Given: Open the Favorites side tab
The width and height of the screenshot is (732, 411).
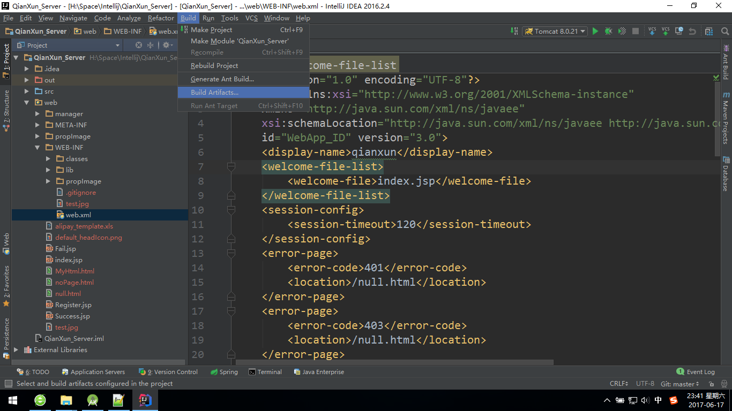Looking at the screenshot, I should click(x=6, y=286).
